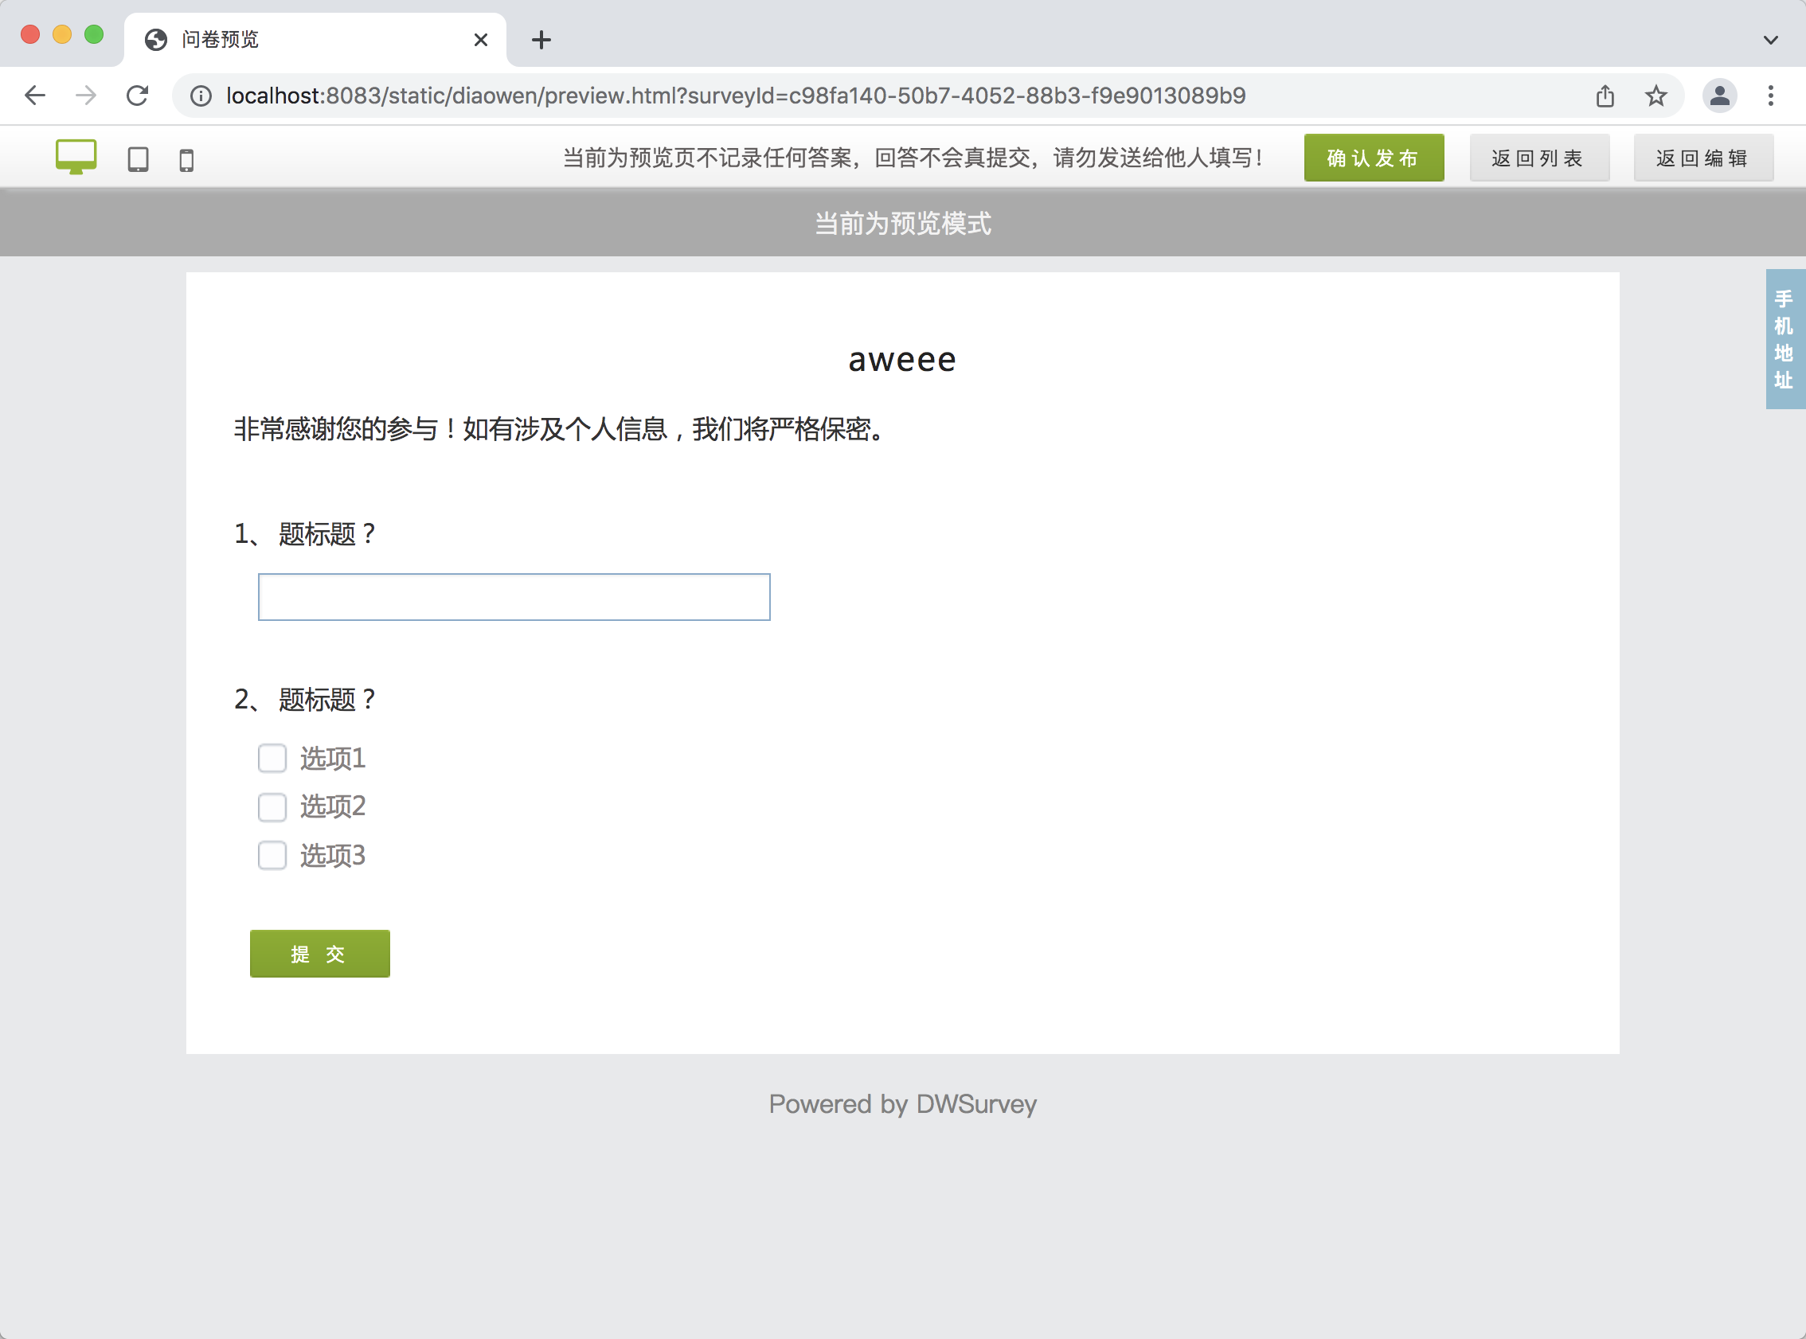Click the 确认发布 button

coord(1373,158)
